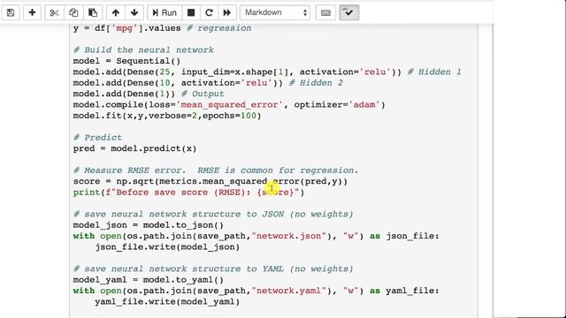The width and height of the screenshot is (566, 318).
Task: Click the comment '# Predict'
Action: 97,138
